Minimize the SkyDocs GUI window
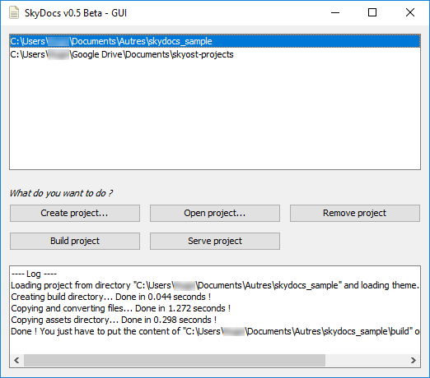 click(335, 12)
